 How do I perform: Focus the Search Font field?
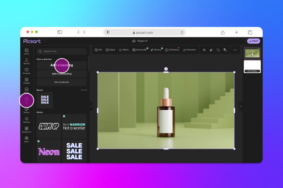click(x=62, y=51)
